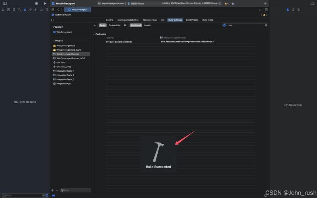The height and width of the screenshot is (198, 317).
Task: Click the Xcode Cloud status icon
Action: [233, 4]
